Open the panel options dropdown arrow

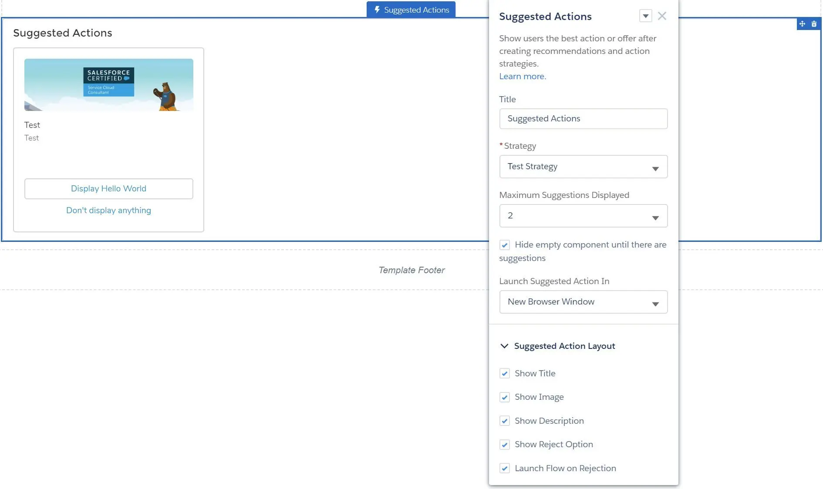click(645, 16)
